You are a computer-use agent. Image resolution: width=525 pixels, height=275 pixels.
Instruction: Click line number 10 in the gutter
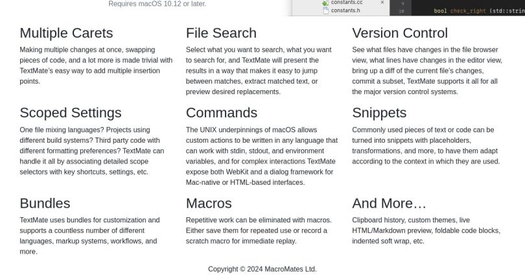pos(401,11)
